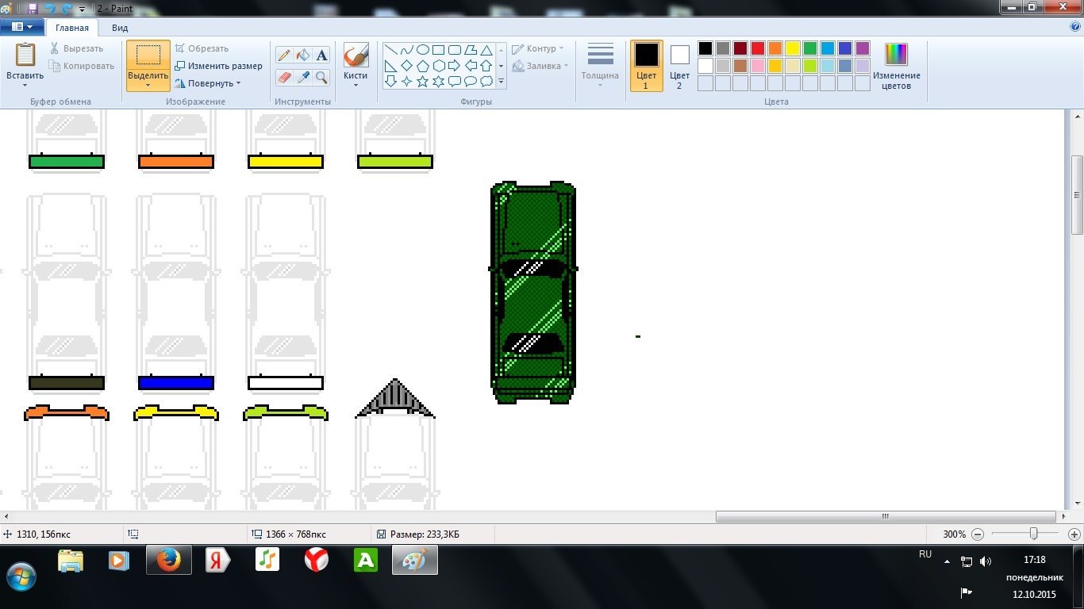Select the right arrow shape
The height and width of the screenshot is (609, 1084).
[454, 65]
